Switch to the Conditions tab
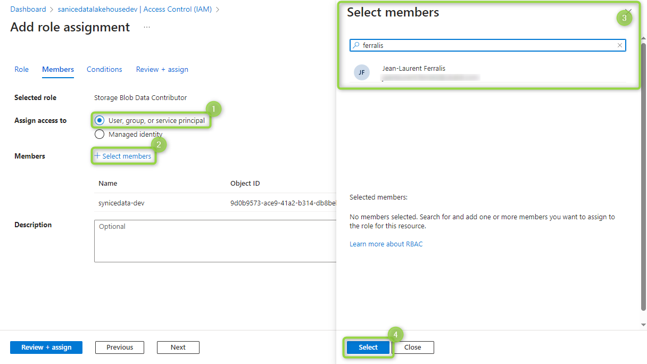This screenshot has width=647, height=364. pos(104,69)
